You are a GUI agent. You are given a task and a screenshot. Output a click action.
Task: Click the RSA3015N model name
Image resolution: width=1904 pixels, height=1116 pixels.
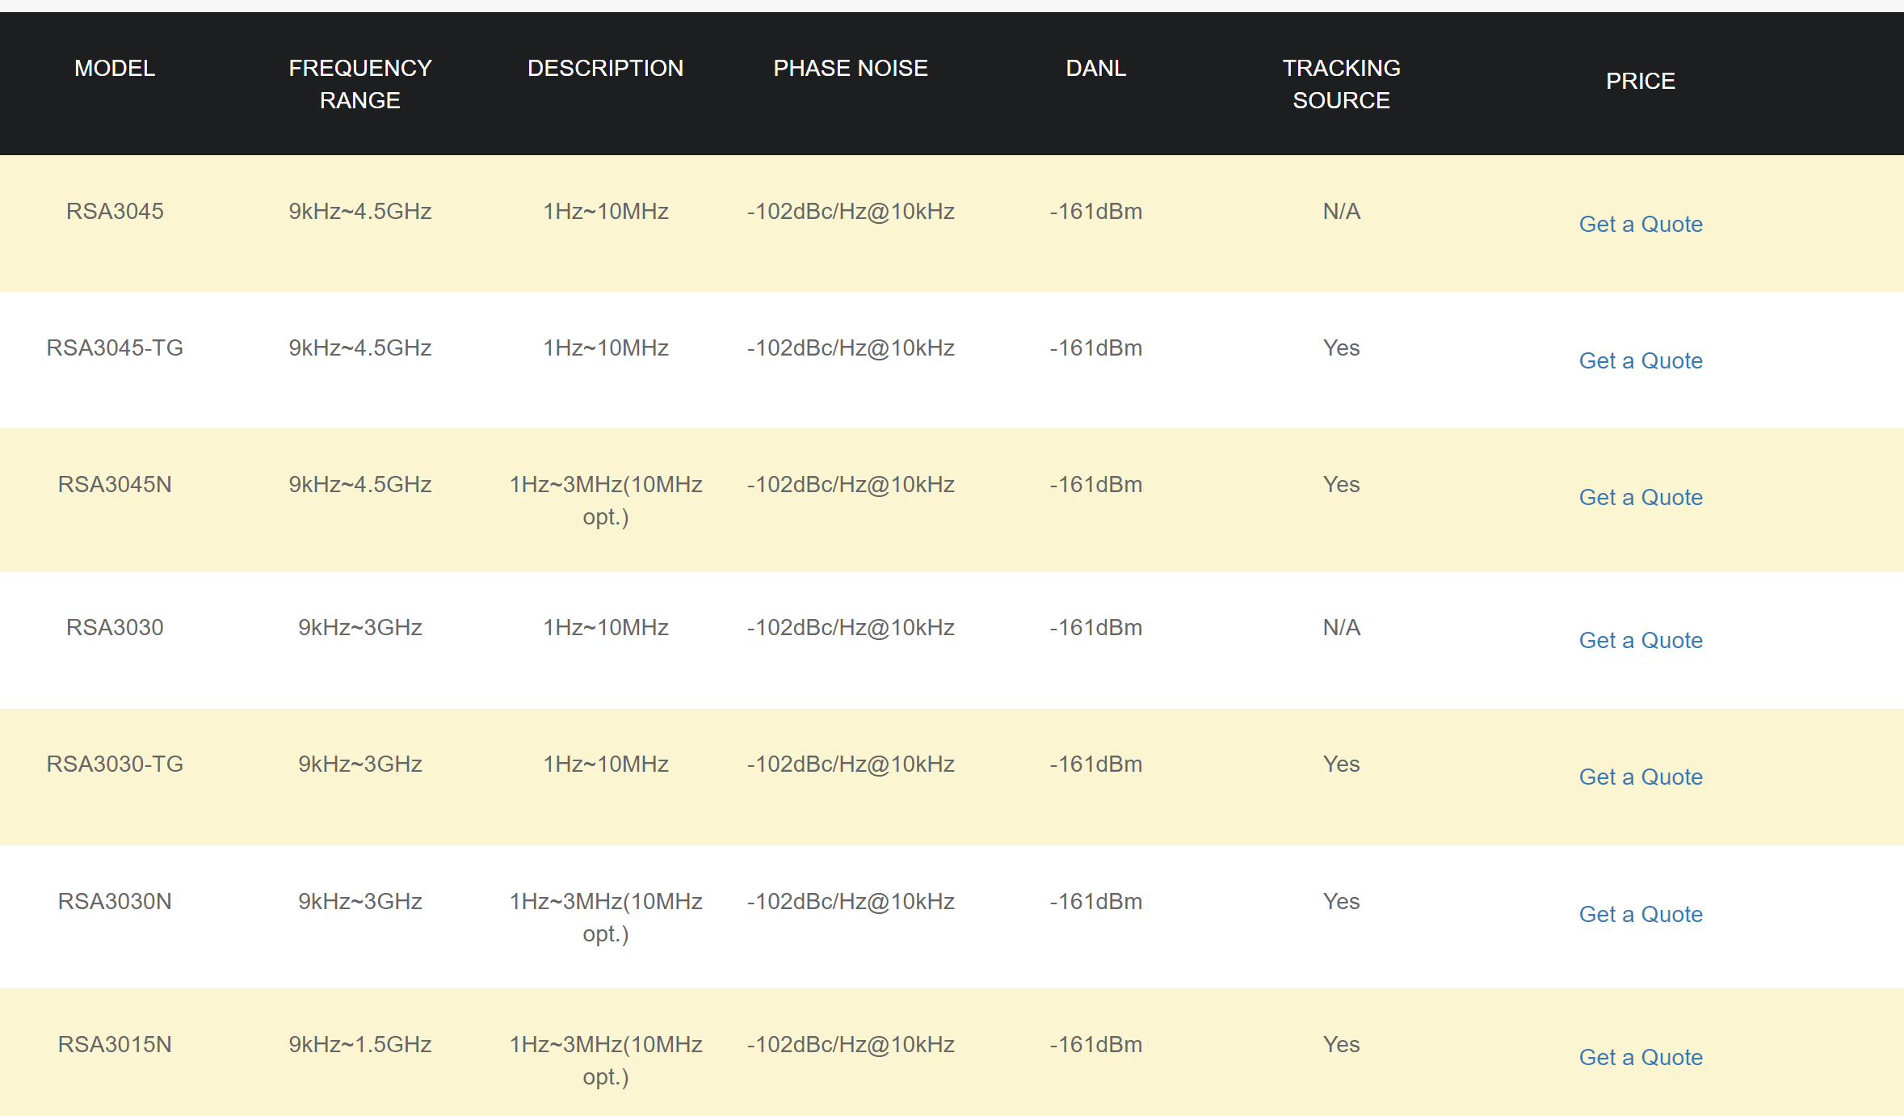pos(115,1044)
